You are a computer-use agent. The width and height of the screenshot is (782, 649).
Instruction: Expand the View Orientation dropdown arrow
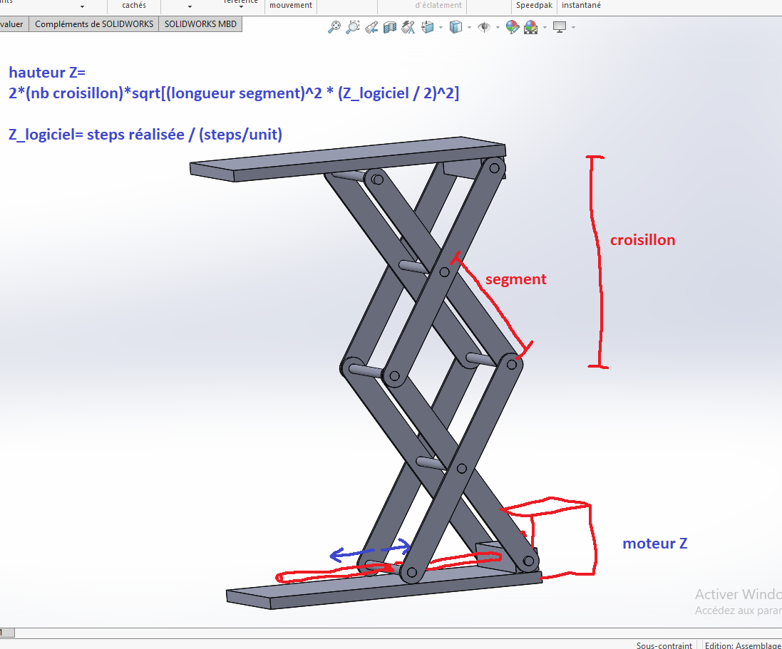[x=441, y=27]
